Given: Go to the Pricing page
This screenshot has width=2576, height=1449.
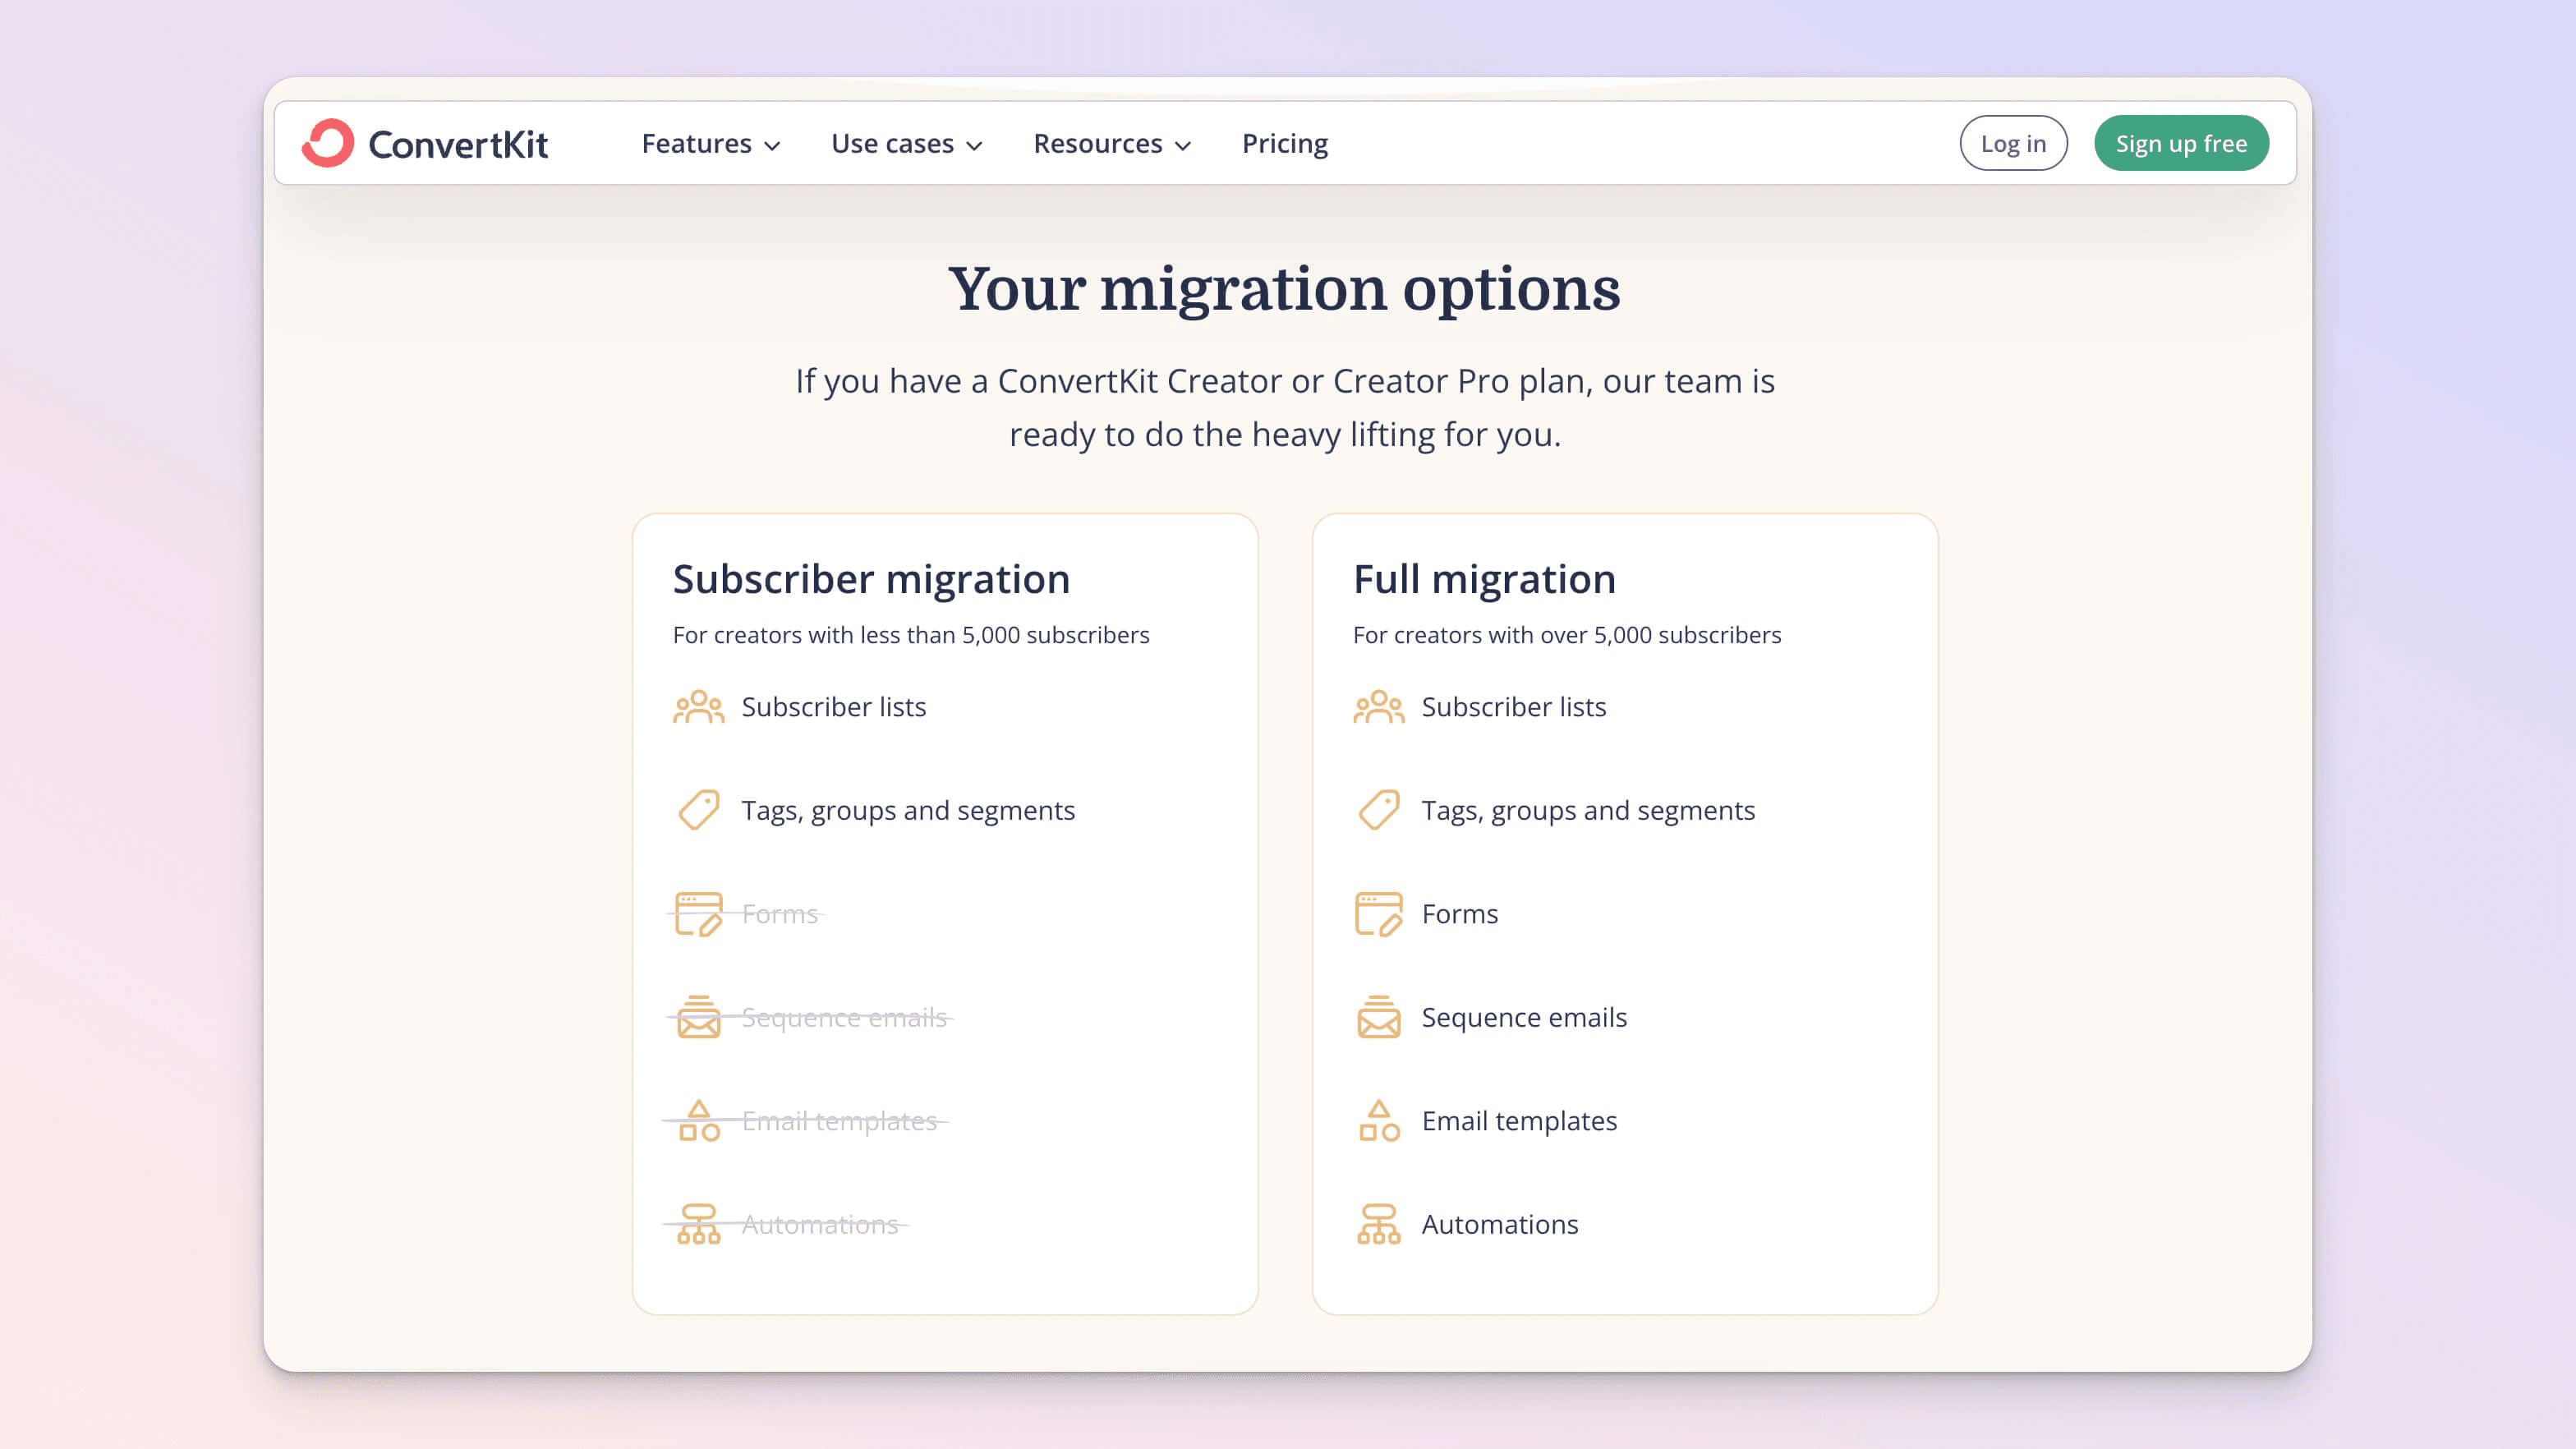Looking at the screenshot, I should click(1284, 144).
